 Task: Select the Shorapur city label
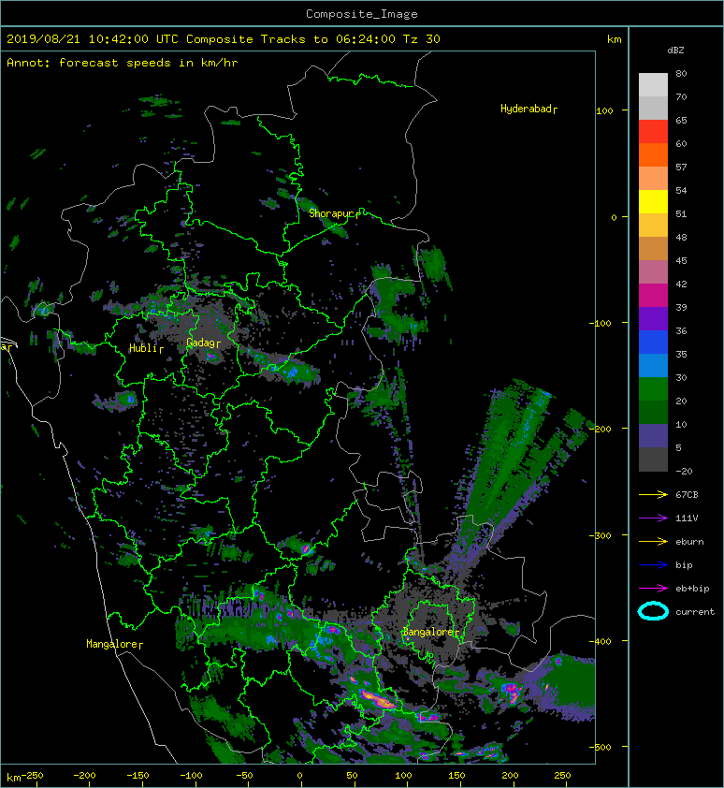[x=332, y=213]
